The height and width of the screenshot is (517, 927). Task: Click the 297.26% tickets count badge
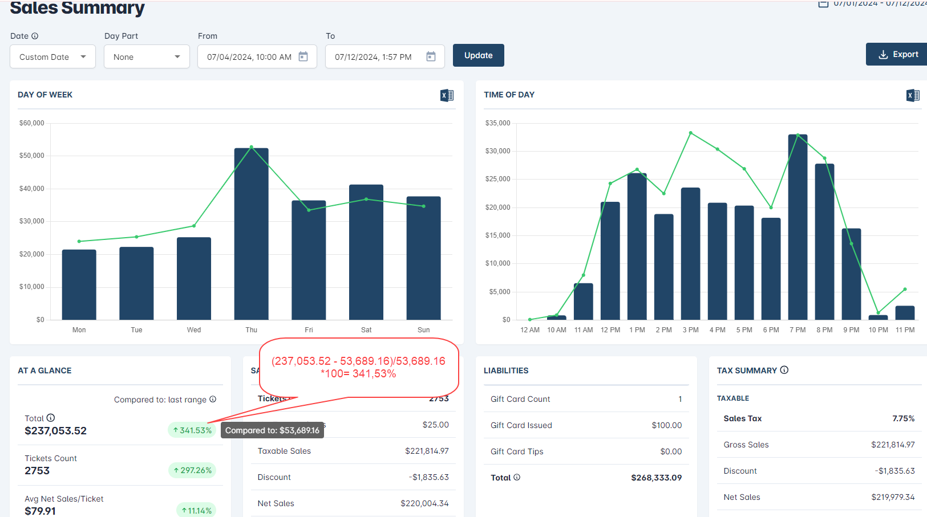point(192,470)
